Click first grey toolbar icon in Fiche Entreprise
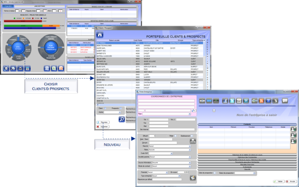The width and height of the screenshot is (299, 187). click(x=202, y=101)
